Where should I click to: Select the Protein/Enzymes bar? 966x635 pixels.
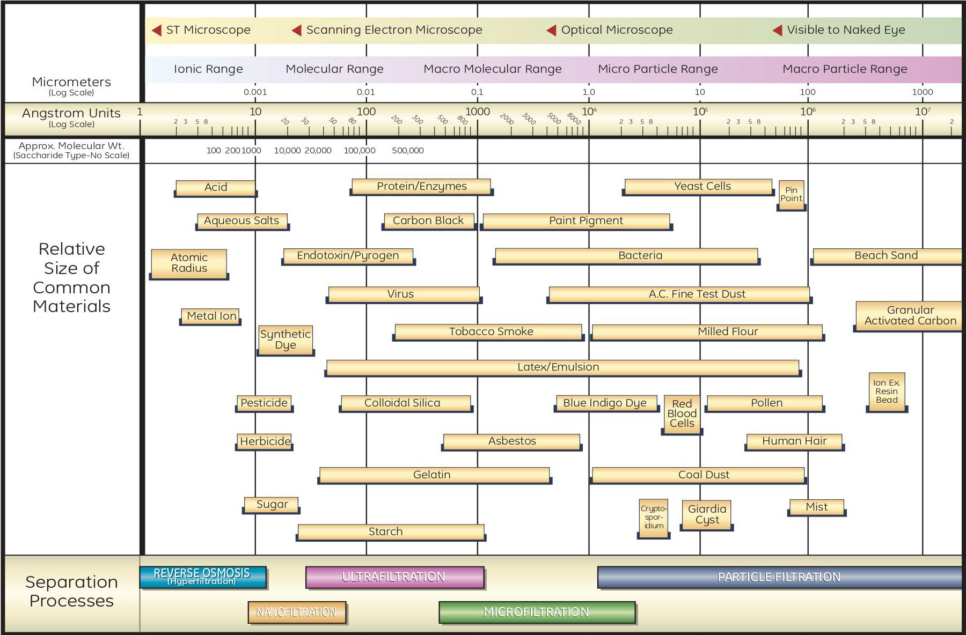point(421,187)
